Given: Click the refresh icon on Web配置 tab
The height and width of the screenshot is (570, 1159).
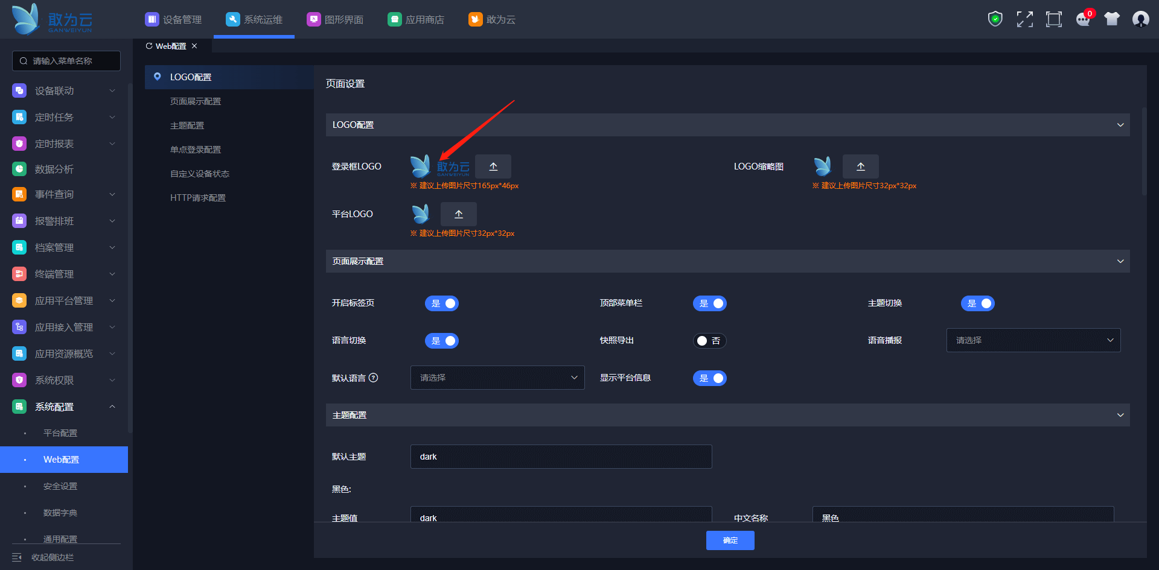Looking at the screenshot, I should click(149, 46).
